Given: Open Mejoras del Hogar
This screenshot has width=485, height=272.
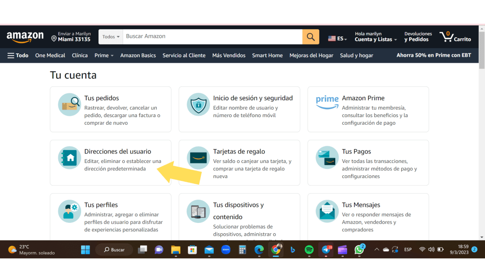Looking at the screenshot, I should click(x=311, y=56).
